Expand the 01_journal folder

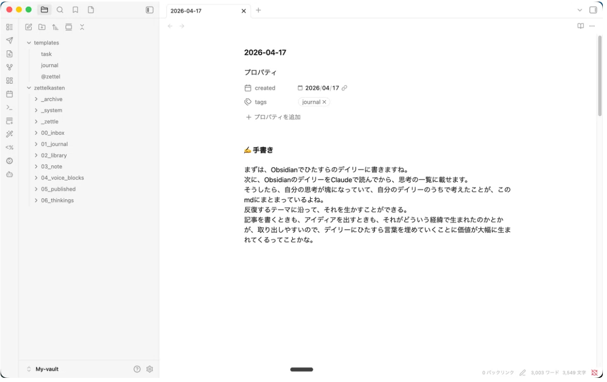36,144
